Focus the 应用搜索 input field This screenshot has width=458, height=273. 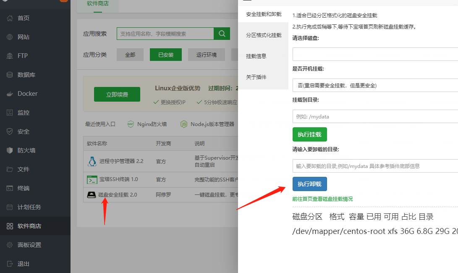pyautogui.click(x=165, y=34)
